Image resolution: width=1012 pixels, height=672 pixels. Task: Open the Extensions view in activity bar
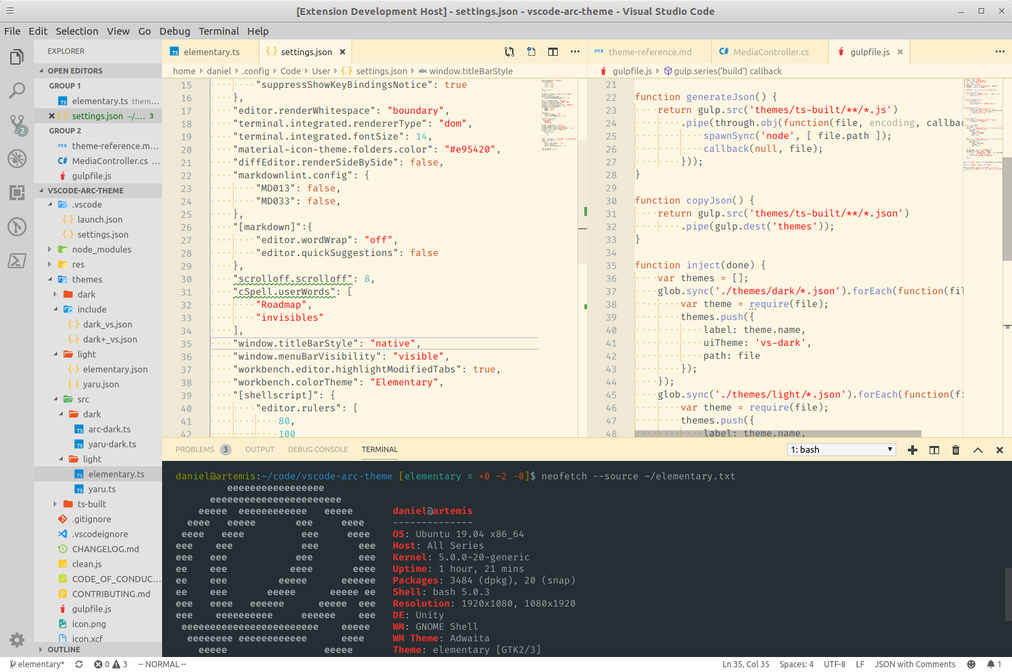[x=17, y=193]
